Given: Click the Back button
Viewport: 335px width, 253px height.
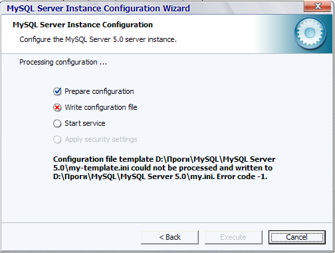Looking at the screenshot, I should (169, 237).
